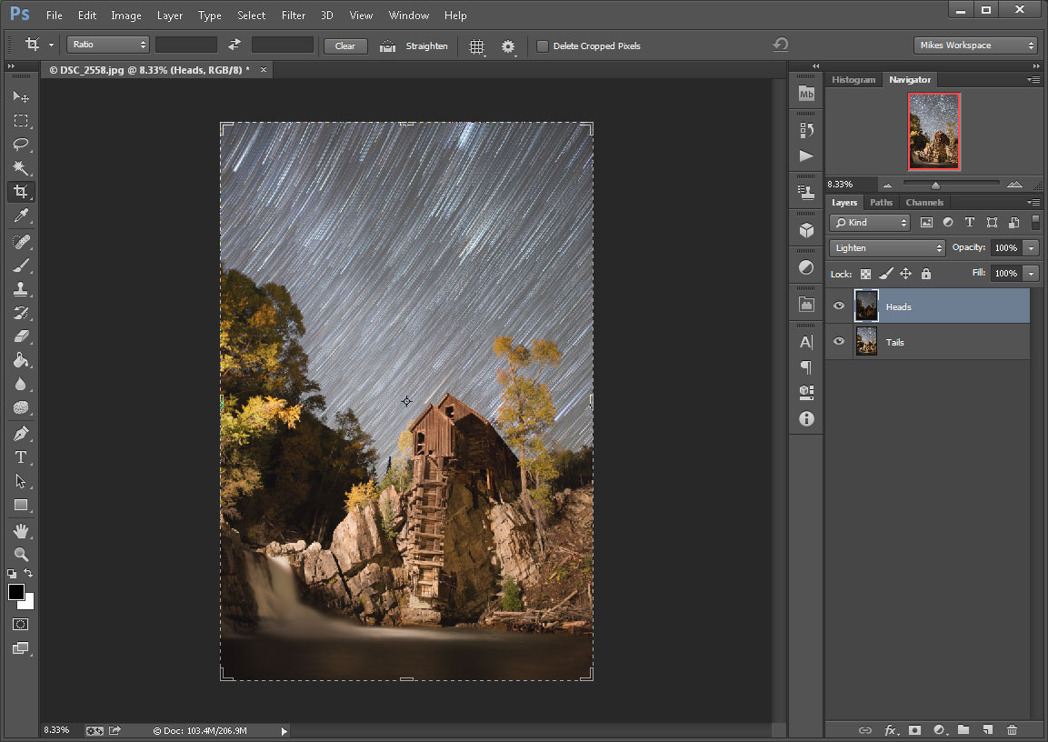Click the Clear button
Viewport: 1048px width, 742px height.
(x=344, y=46)
